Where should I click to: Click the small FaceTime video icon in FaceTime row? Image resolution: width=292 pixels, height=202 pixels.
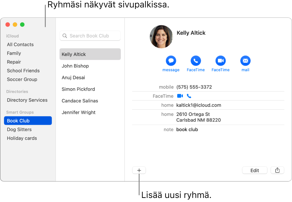tap(180, 96)
